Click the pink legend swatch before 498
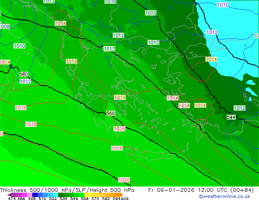This screenshot has height=200, width=259. coord(29,195)
